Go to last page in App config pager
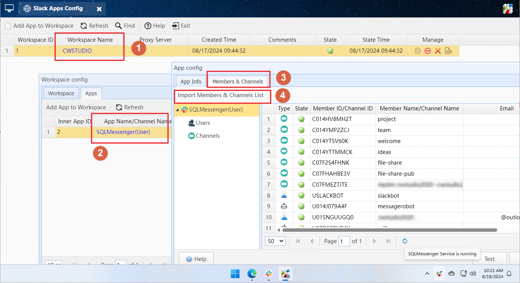The width and height of the screenshot is (520, 283). 388,241
